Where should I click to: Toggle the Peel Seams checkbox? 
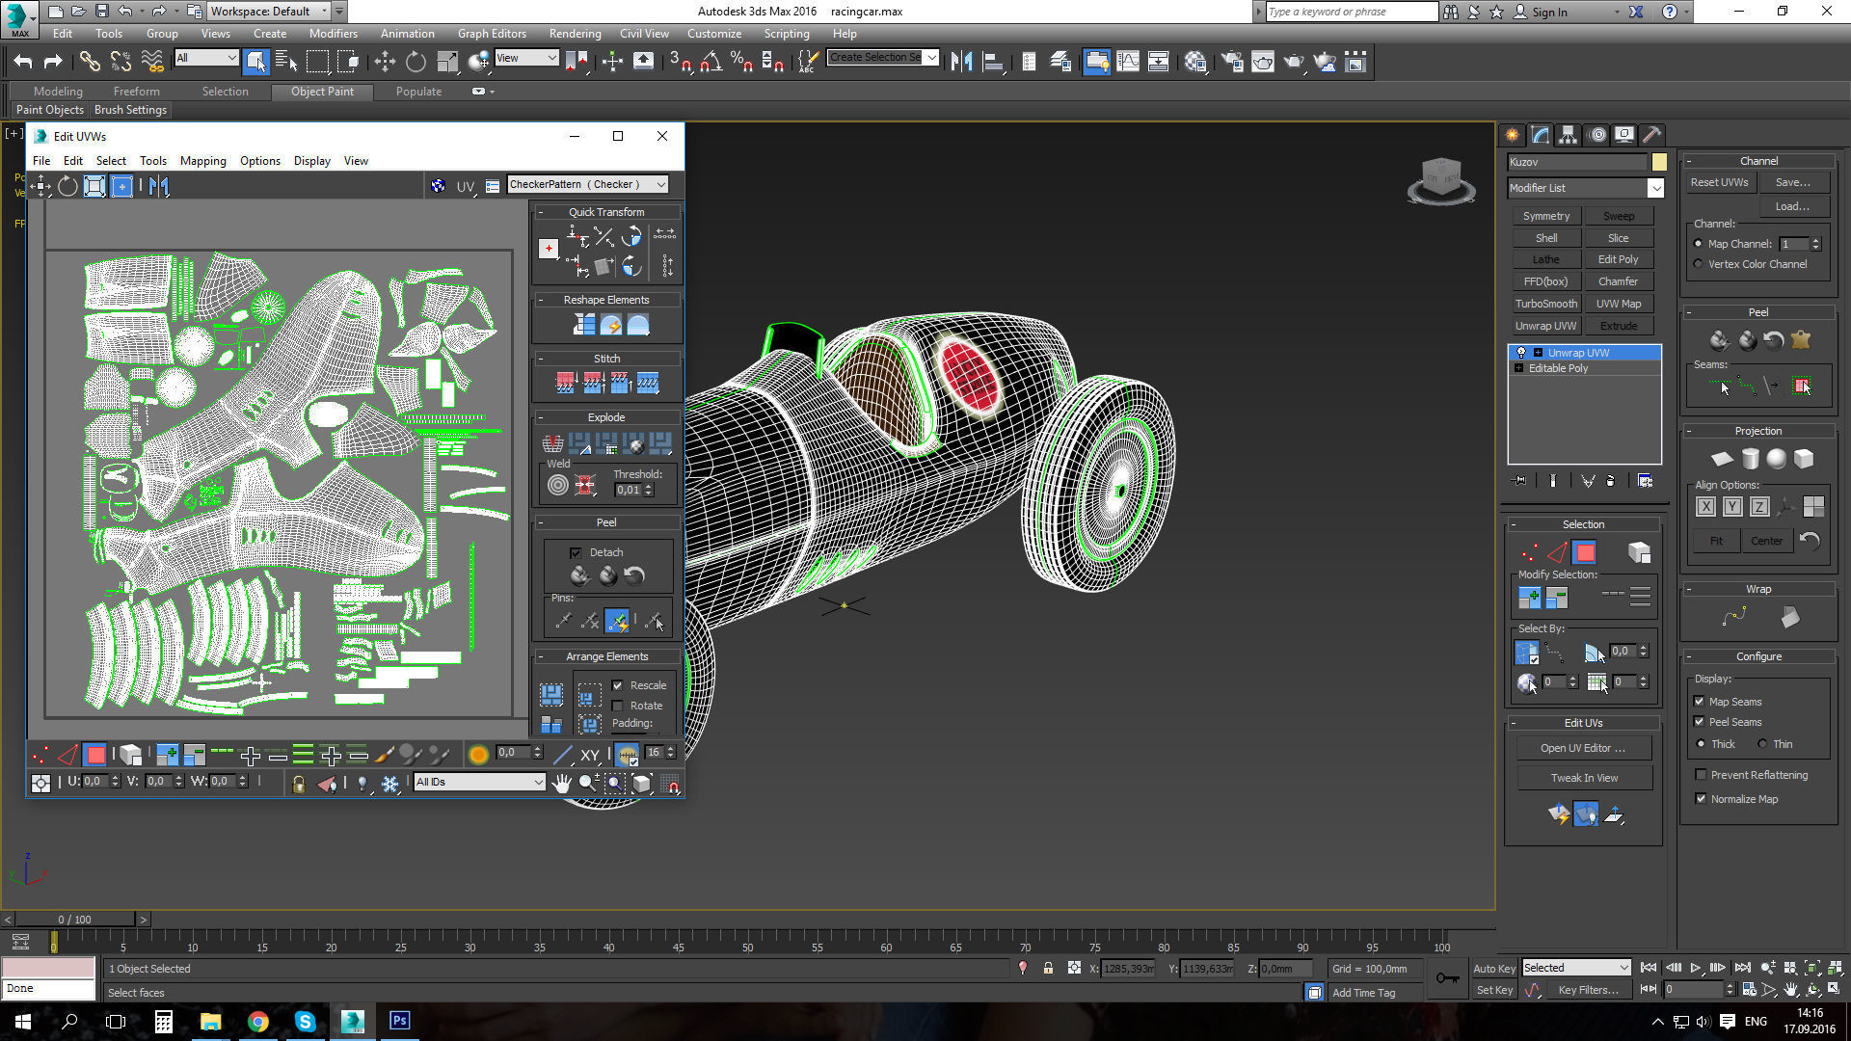1700,722
